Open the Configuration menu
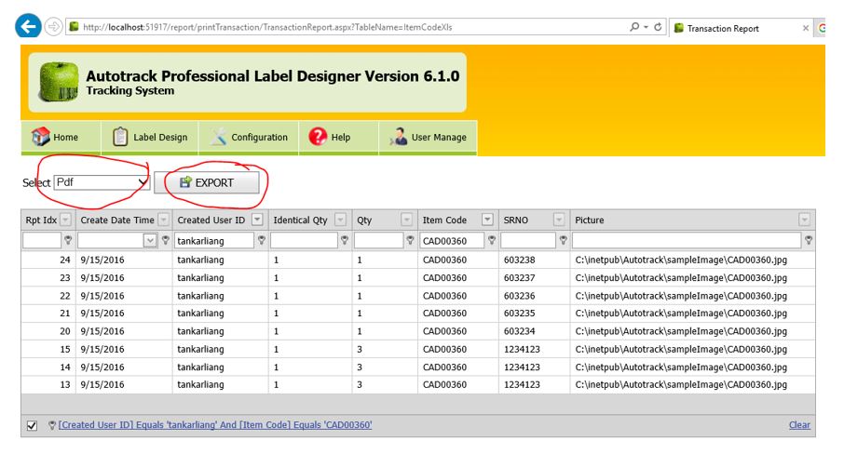The height and width of the screenshot is (454, 844). [x=249, y=138]
